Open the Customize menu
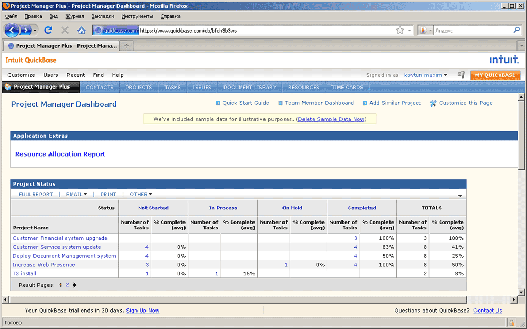The image size is (527, 329). 21,75
